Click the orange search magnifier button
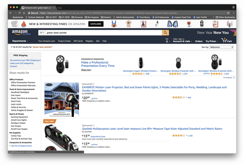Viewport: 244px width, 165px height. coord(165,32)
